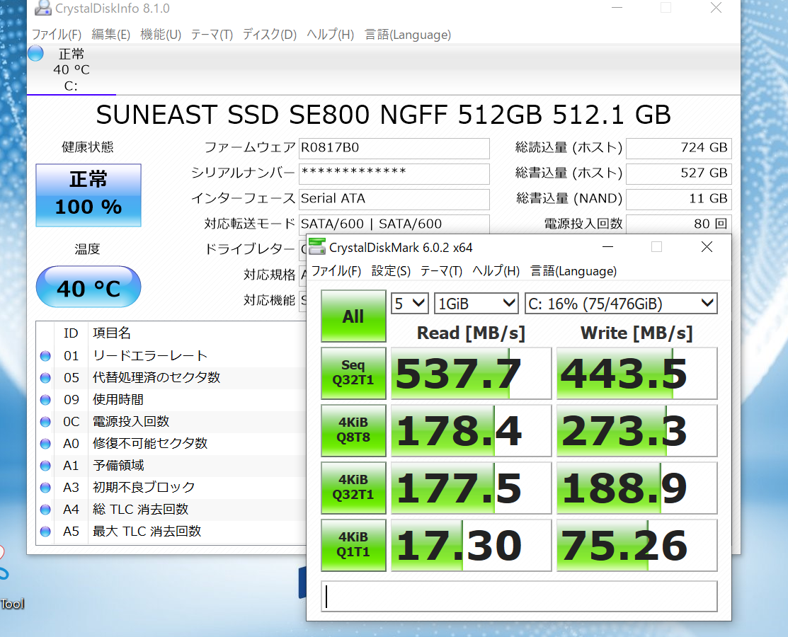
Task: Open ヘルプ(H) menu in CrystalDiskMark
Action: click(x=496, y=271)
